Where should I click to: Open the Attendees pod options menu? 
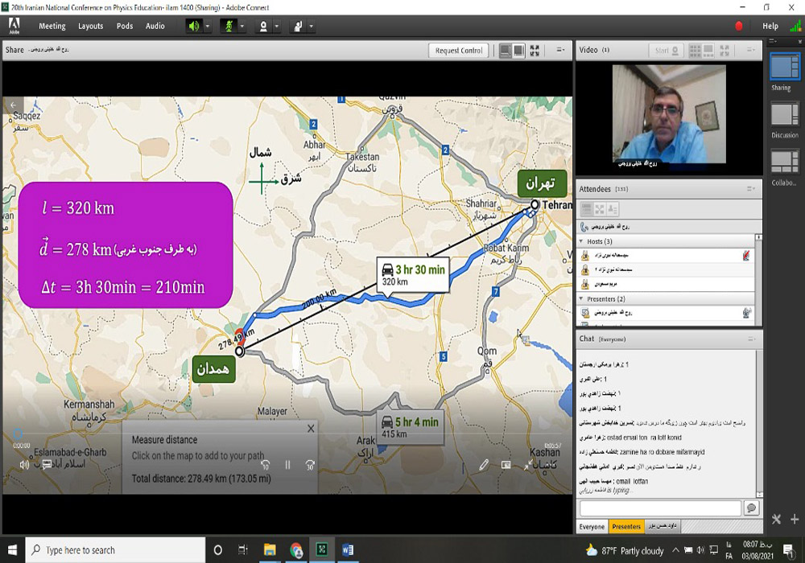751,189
